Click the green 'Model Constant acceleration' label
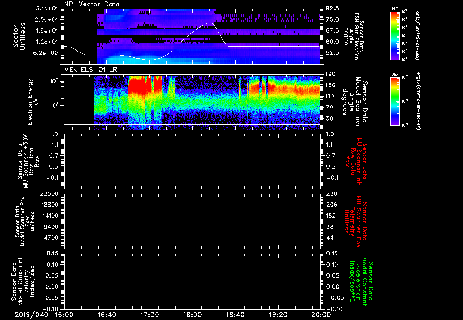463x320 pixels. point(361,282)
